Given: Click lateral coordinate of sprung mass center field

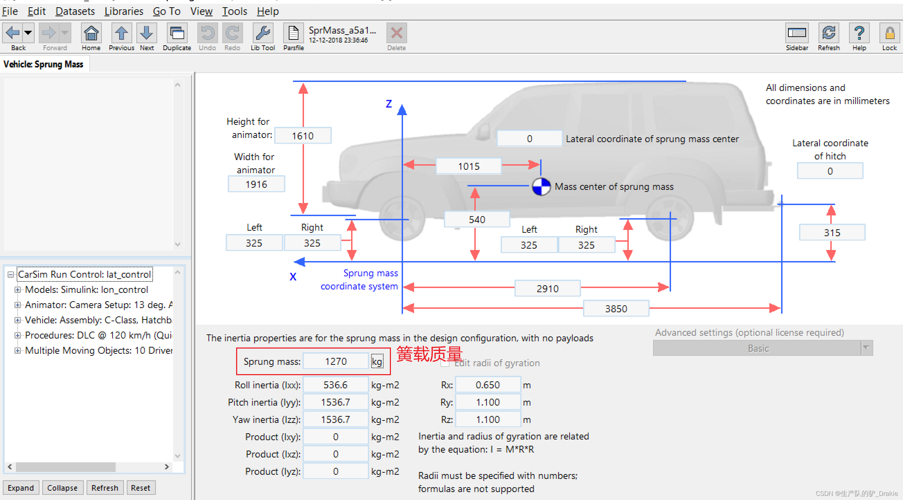Looking at the screenshot, I should coord(529,139).
